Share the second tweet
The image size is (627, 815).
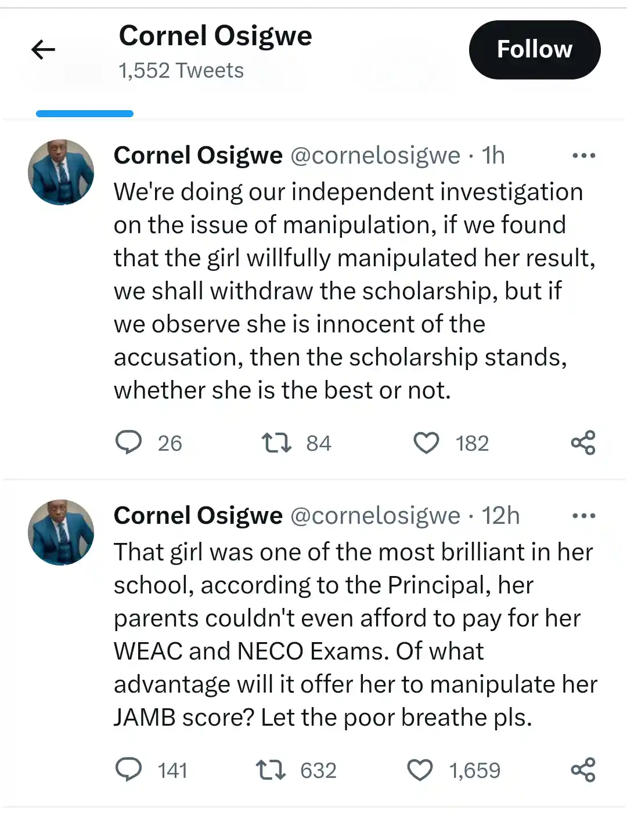click(585, 770)
